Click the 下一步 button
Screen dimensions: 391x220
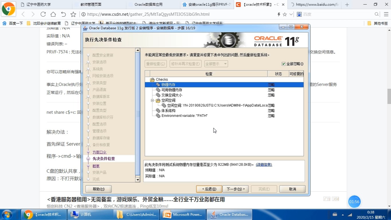(x=236, y=189)
